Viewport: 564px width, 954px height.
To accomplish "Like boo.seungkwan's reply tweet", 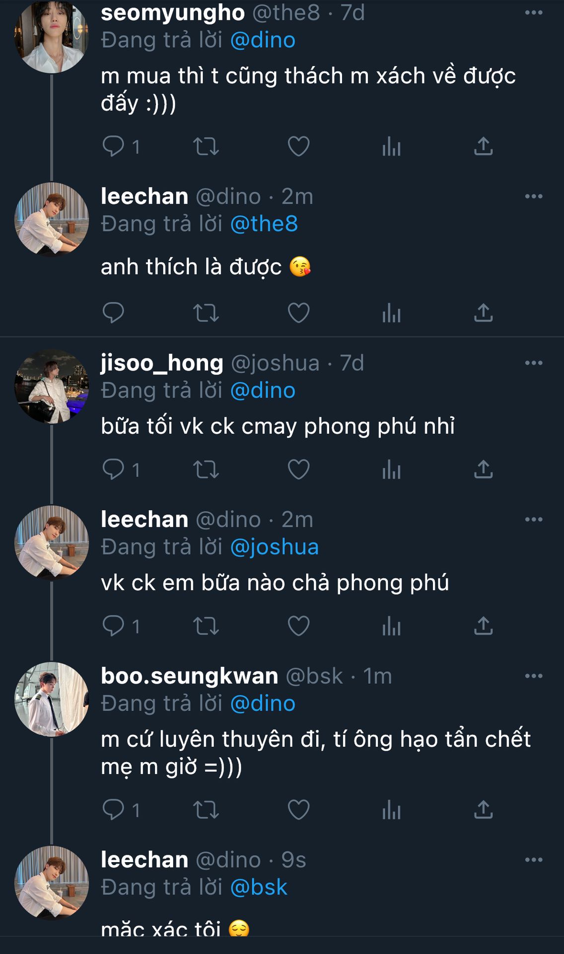I will click(298, 809).
